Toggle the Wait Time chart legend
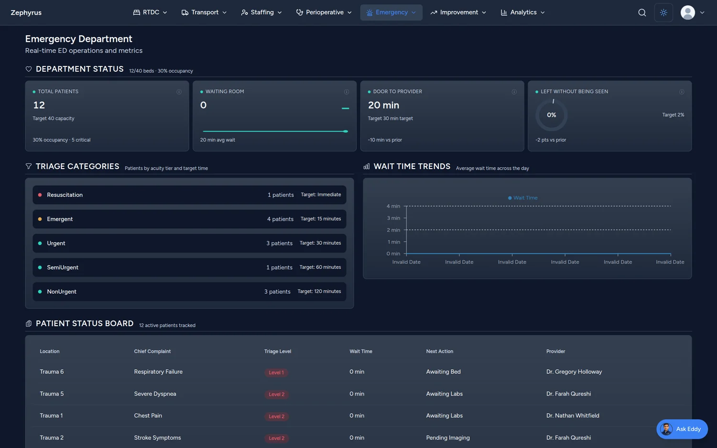The width and height of the screenshot is (717, 448). point(522,198)
